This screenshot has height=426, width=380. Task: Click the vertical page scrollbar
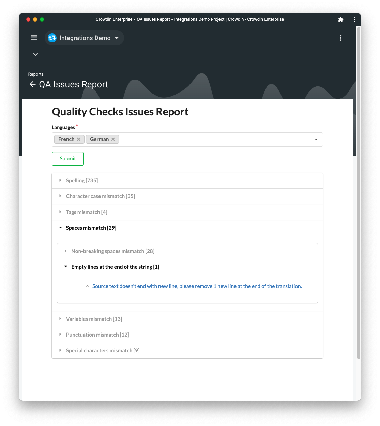(x=358, y=193)
